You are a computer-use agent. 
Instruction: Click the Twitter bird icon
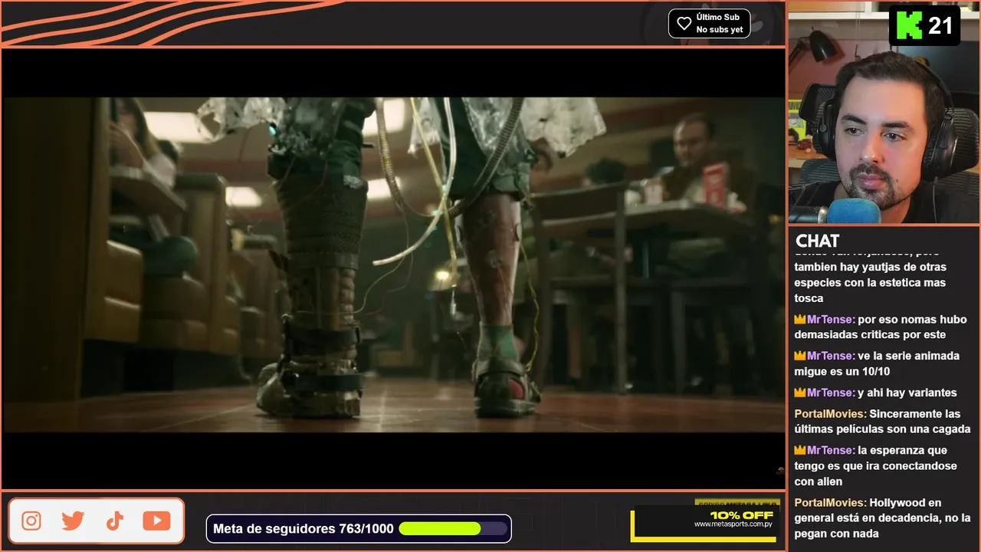(x=73, y=521)
